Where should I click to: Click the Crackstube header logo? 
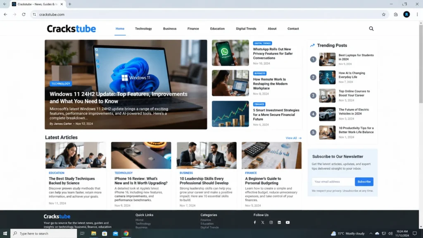[x=71, y=29]
